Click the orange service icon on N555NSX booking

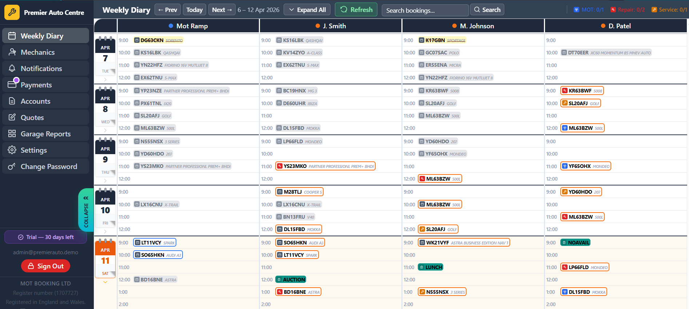[x=422, y=292]
